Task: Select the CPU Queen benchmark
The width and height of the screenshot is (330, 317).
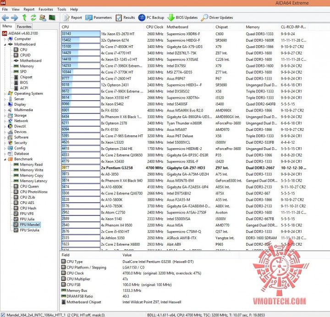Action: pos(26,186)
